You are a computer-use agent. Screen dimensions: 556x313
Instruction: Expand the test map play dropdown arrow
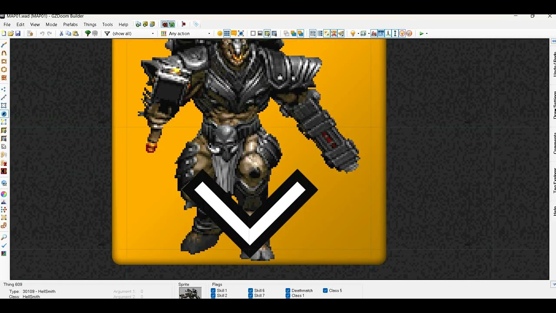tap(427, 33)
